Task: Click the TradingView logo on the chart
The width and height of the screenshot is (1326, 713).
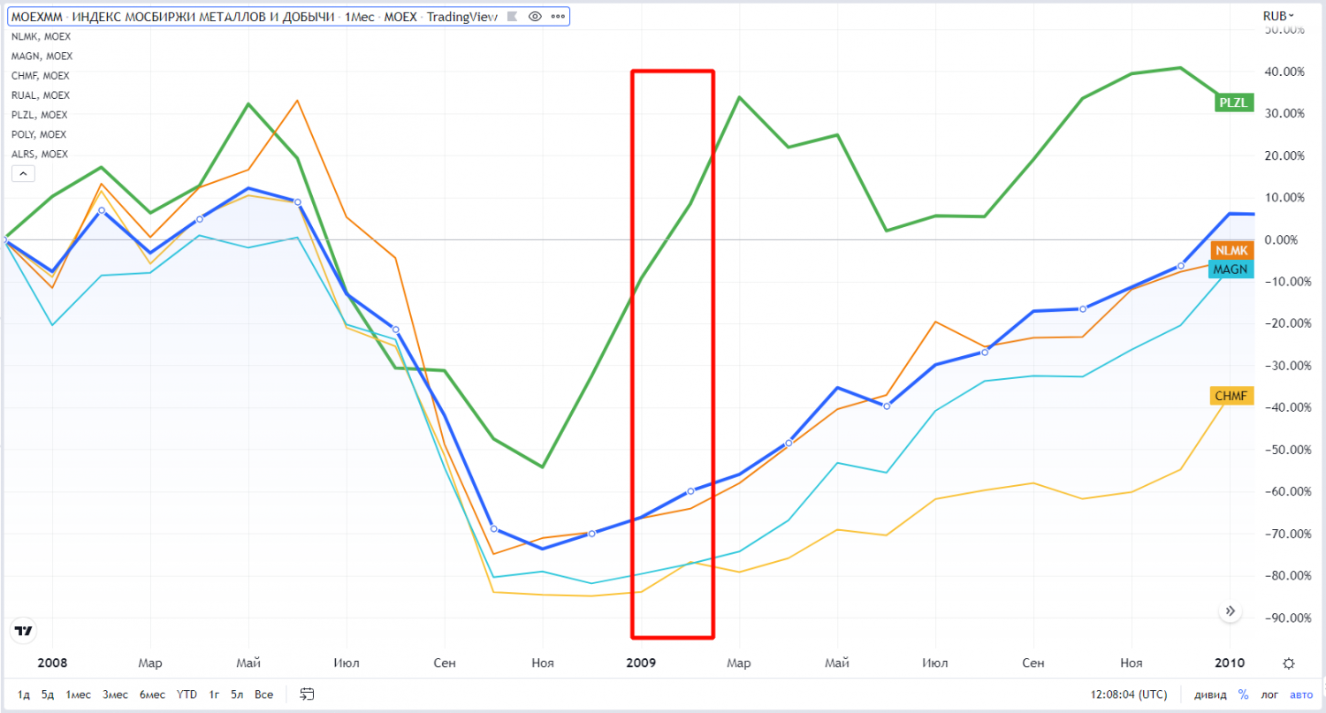Action: point(24,631)
